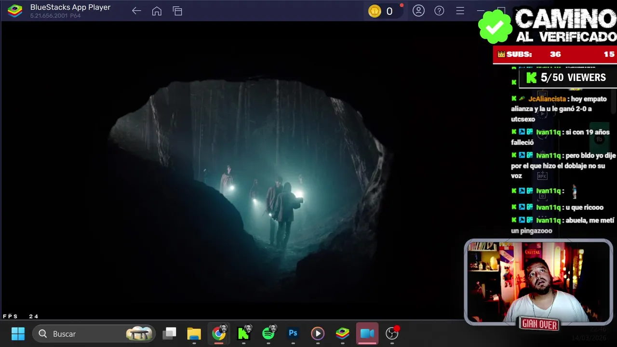Open the BlueStacks hamburger menu
Screen dimensions: 617x347
pos(460,11)
